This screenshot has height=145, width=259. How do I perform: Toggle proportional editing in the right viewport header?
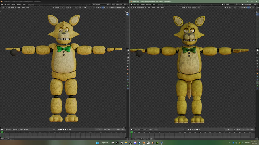point(199,7)
